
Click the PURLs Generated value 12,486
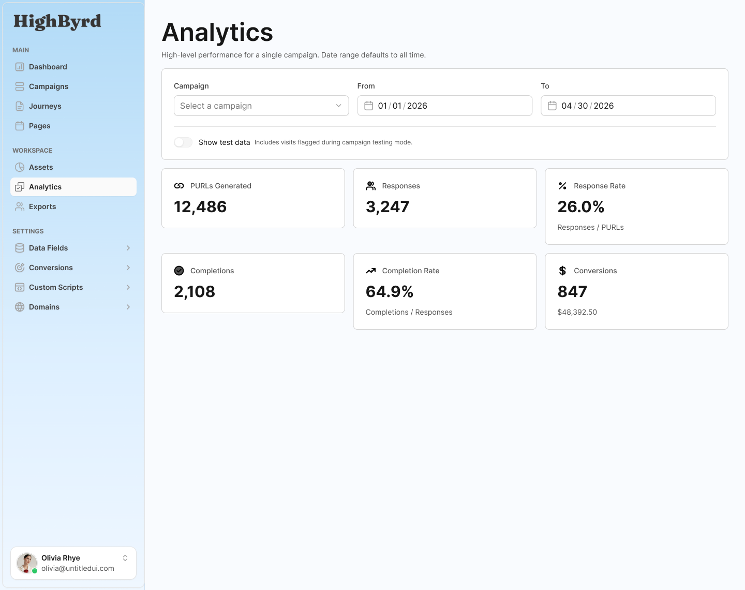click(x=200, y=207)
